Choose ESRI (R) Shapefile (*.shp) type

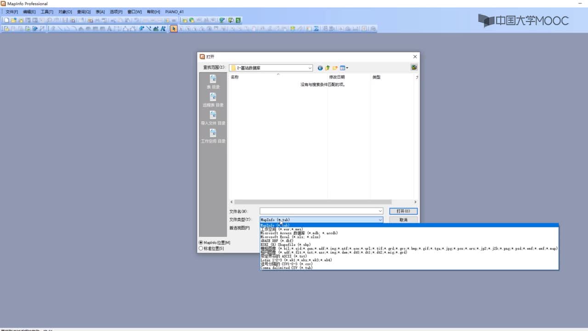pos(409,245)
